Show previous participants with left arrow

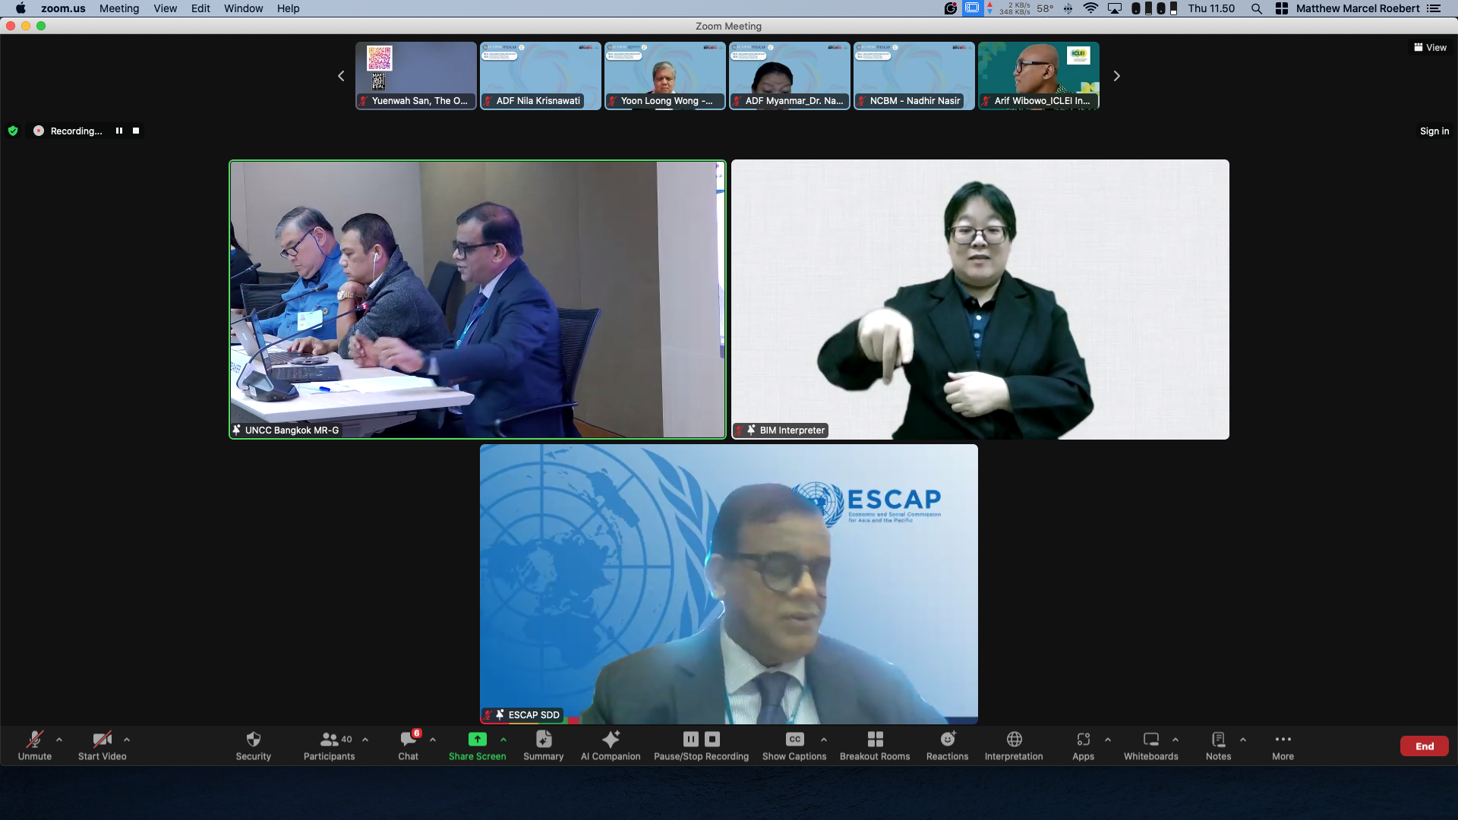[x=341, y=76]
